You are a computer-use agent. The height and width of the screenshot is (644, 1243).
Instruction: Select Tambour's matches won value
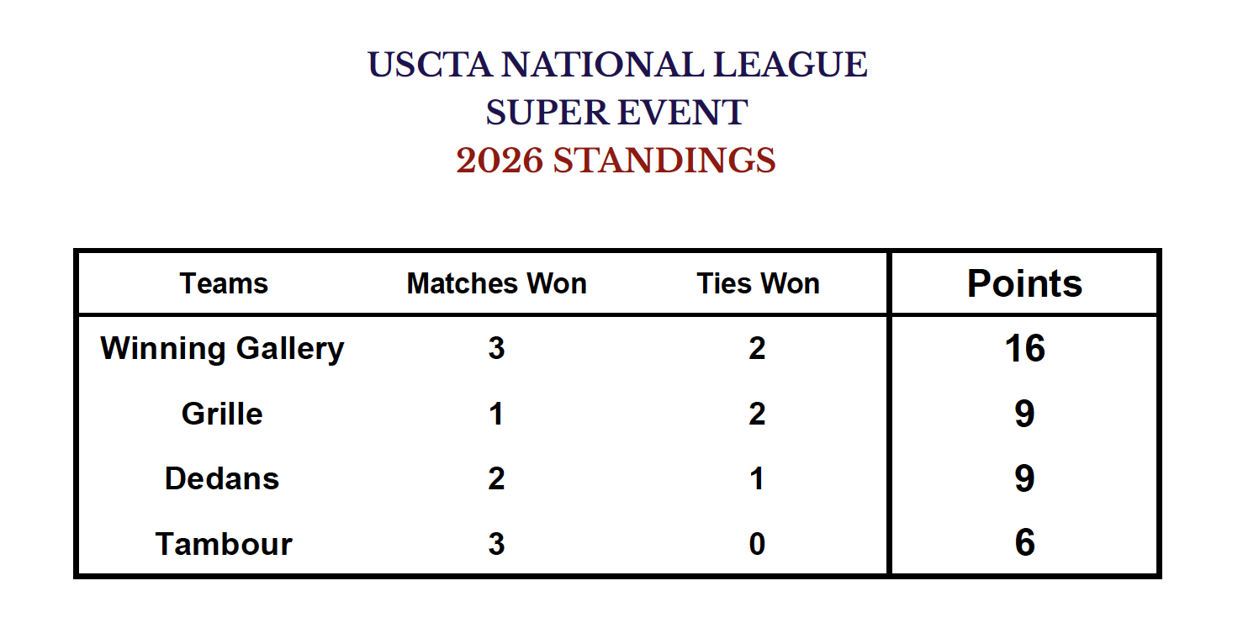click(496, 544)
